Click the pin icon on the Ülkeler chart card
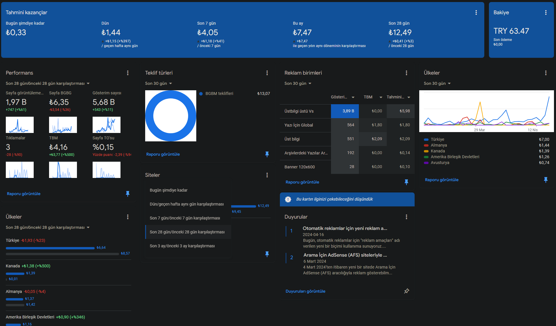 546,180
